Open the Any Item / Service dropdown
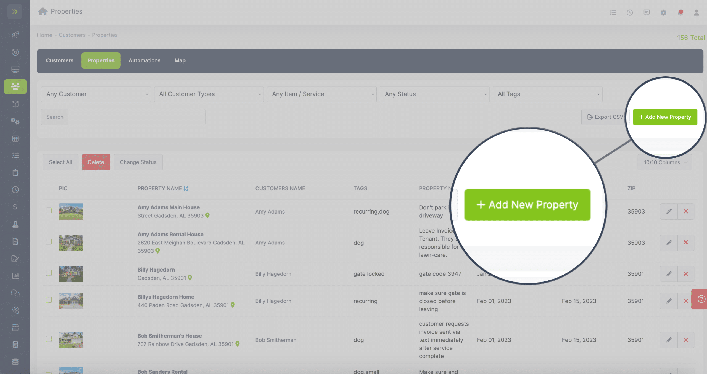707x374 pixels. click(322, 94)
